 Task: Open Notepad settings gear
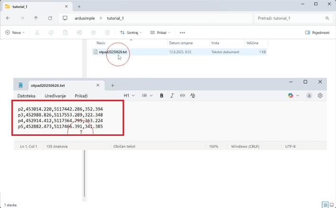tap(320, 95)
